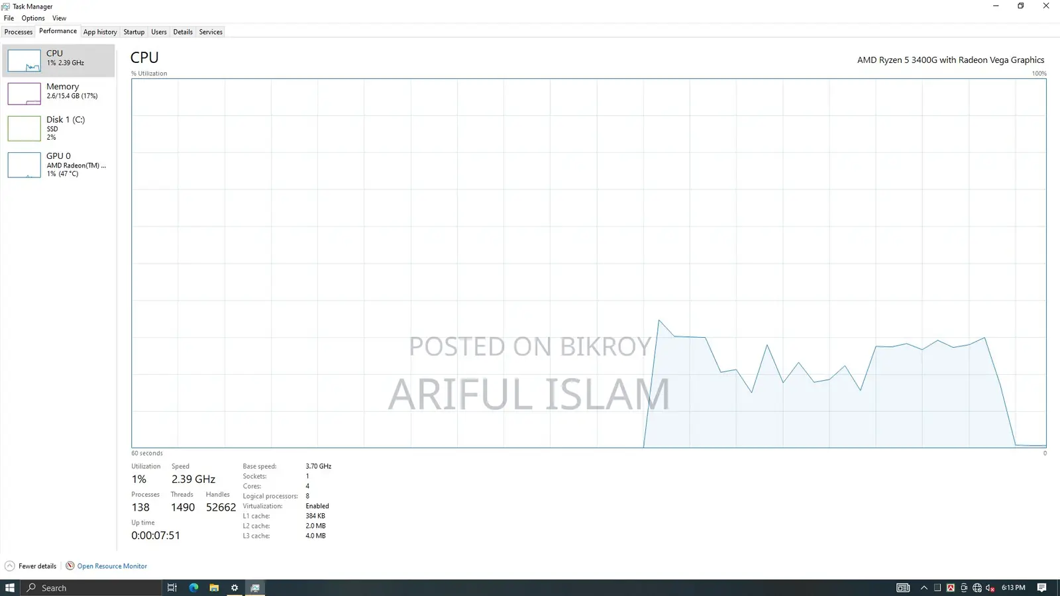Image resolution: width=1060 pixels, height=596 pixels.
Task: Click the handles count 52662
Action: 221,507
